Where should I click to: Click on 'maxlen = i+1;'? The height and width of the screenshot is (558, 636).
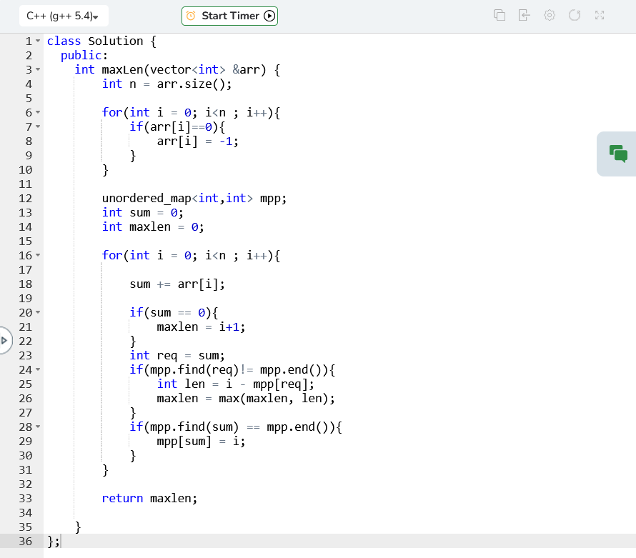pyautogui.click(x=201, y=327)
